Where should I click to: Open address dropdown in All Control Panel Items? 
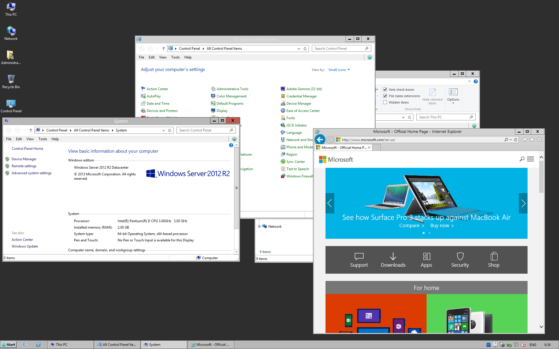tap(299, 49)
